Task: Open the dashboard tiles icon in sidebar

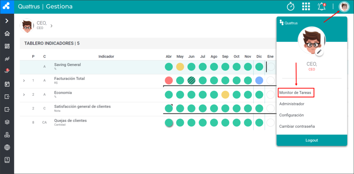Action: 7,46
